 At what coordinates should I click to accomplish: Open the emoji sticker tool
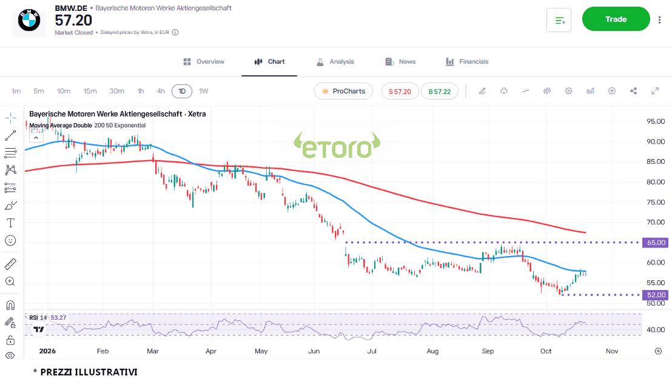coord(11,240)
